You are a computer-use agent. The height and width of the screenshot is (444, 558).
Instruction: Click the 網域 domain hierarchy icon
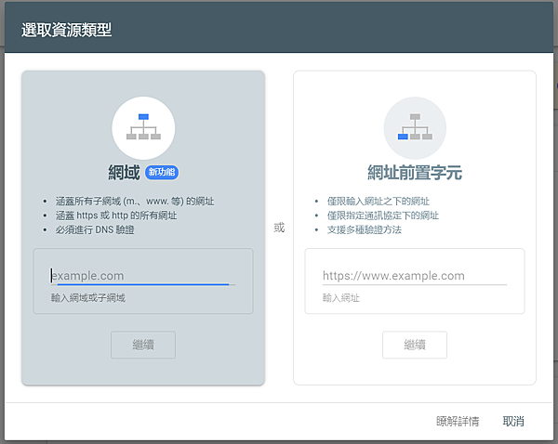point(143,127)
